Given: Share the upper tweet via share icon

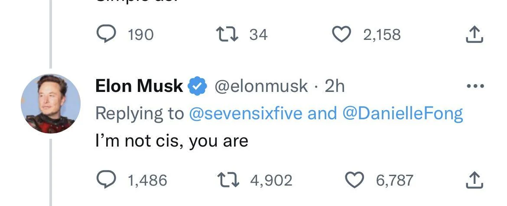Looking at the screenshot, I should tap(474, 35).
